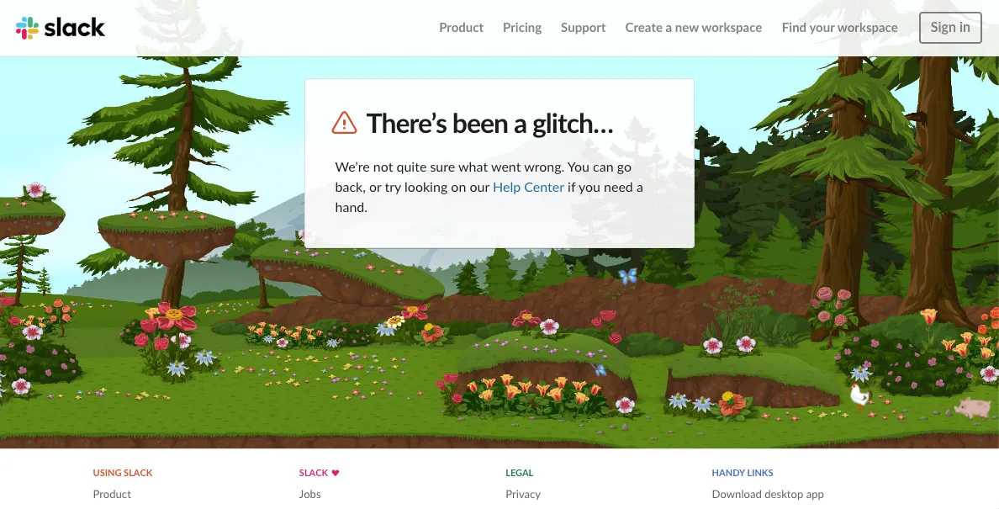
Task: Click the pink pig at right edge
Action: [x=973, y=407]
